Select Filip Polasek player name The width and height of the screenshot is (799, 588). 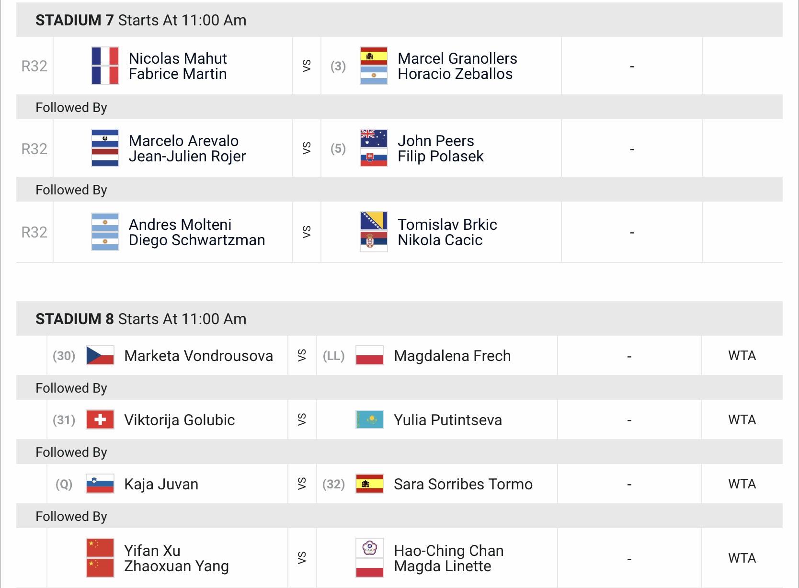pyautogui.click(x=441, y=156)
